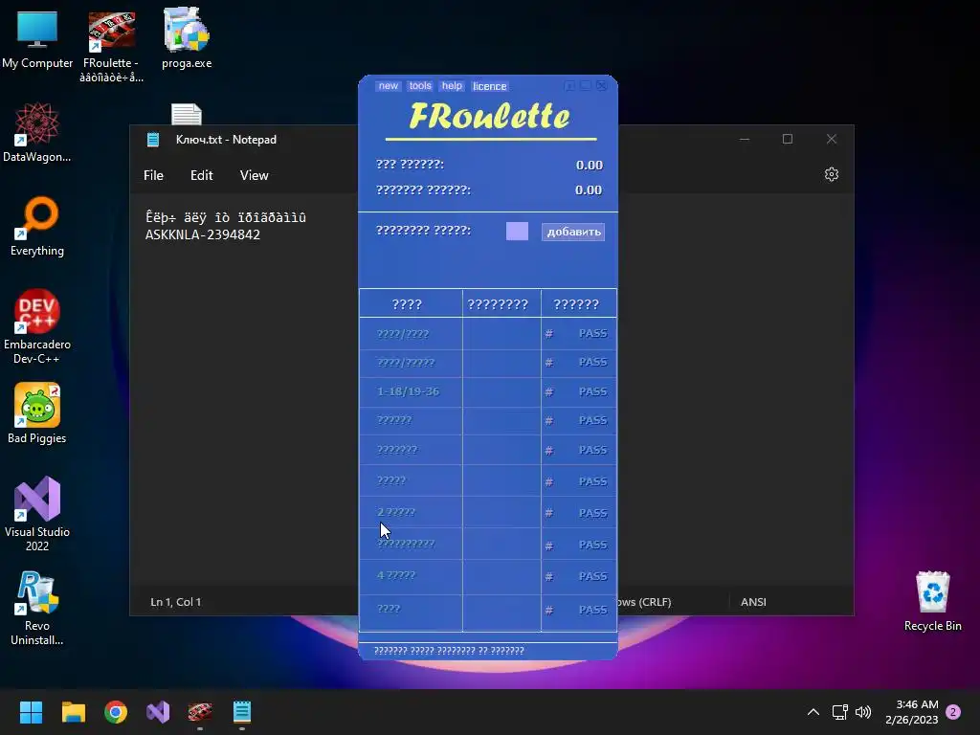Open the clock and date flyout
The height and width of the screenshot is (735, 980).
click(912, 712)
